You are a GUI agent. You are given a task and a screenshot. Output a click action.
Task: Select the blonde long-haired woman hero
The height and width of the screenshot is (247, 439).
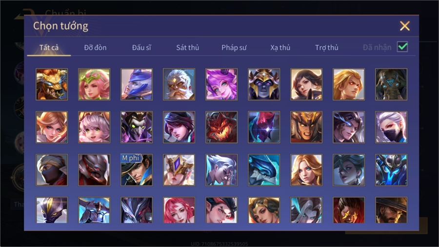coord(306,170)
